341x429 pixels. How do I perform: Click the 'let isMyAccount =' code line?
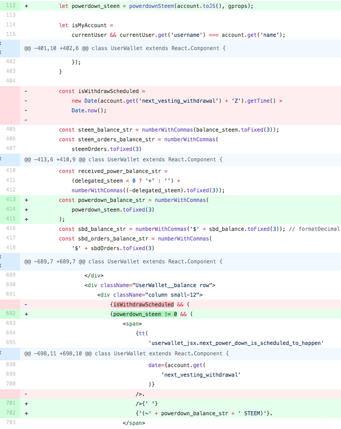click(86, 25)
